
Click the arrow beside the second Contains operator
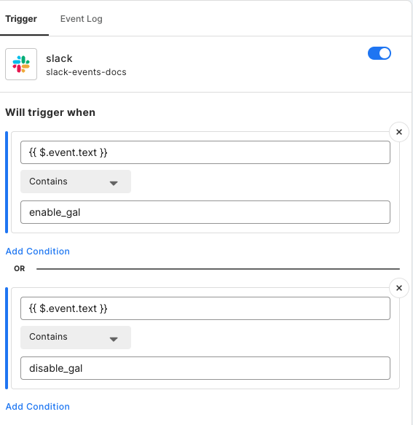click(114, 339)
